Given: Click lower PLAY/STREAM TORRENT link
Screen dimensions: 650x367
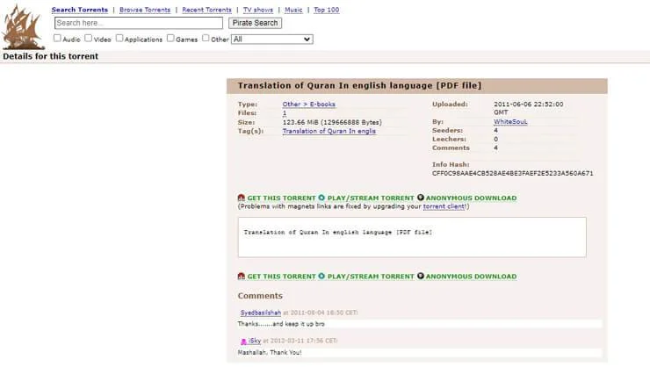Looking at the screenshot, I should click(x=371, y=277).
